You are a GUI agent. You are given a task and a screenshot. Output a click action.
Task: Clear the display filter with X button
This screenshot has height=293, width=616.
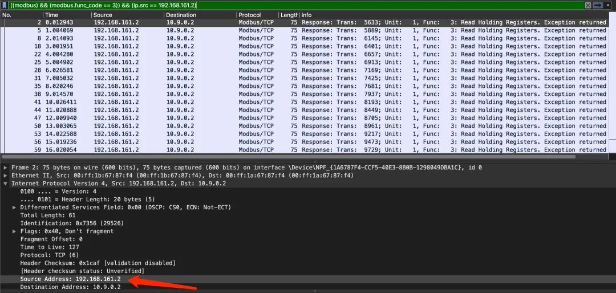pyautogui.click(x=588, y=5)
